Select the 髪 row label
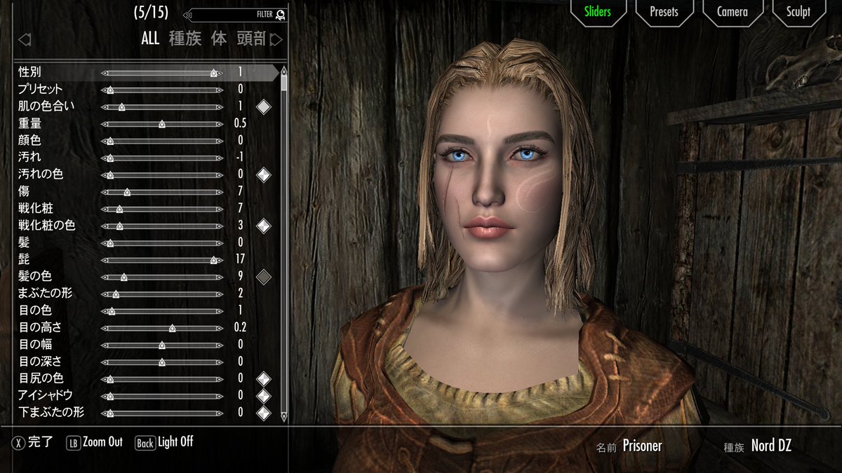 pos(24,242)
